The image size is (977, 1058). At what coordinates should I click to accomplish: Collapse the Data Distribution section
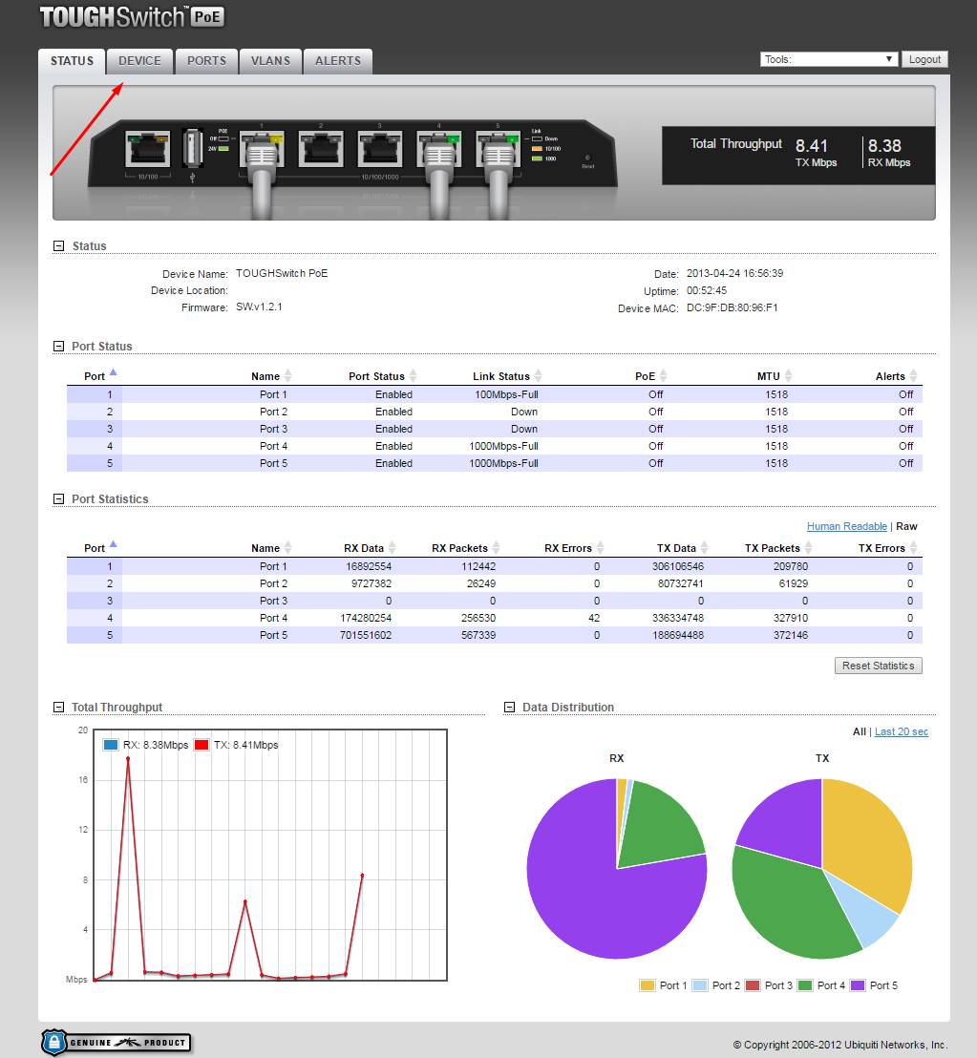click(x=510, y=708)
